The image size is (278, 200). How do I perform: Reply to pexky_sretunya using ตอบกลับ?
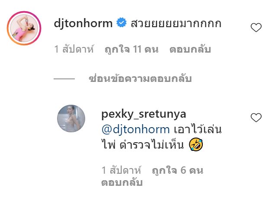(122, 182)
